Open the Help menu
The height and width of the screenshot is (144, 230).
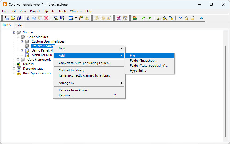tap(89, 11)
